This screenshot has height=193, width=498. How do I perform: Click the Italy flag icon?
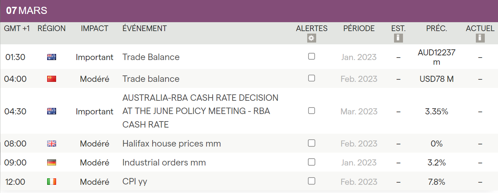click(x=52, y=182)
